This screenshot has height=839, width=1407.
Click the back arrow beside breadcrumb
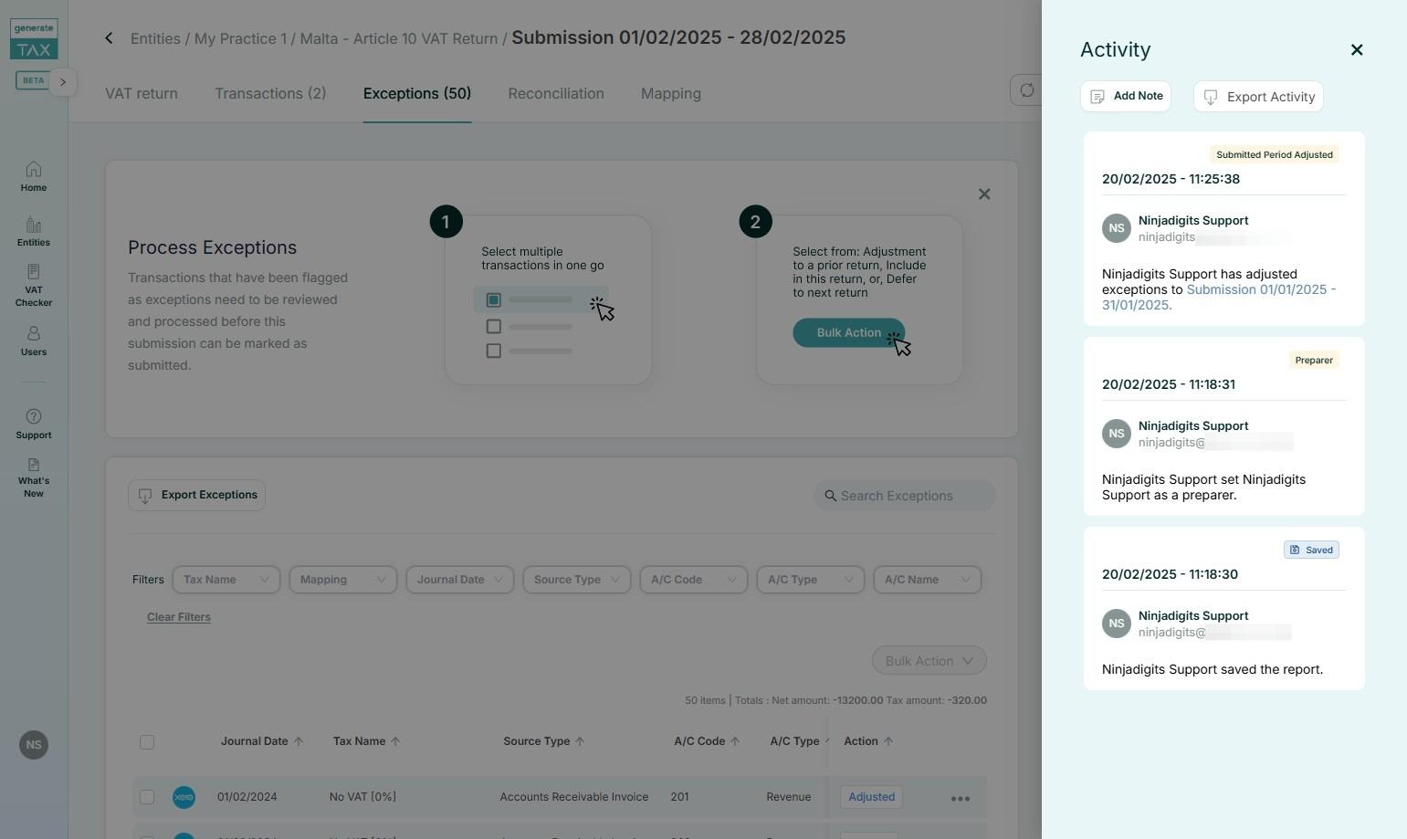click(109, 38)
